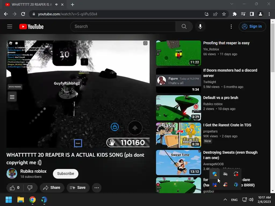Open media controls icon in Chrome toolbar
The width and height of the screenshot is (275, 206).
click(243, 14)
